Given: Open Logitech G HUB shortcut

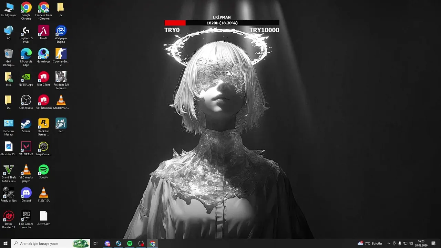Looking at the screenshot, I should (26, 34).
